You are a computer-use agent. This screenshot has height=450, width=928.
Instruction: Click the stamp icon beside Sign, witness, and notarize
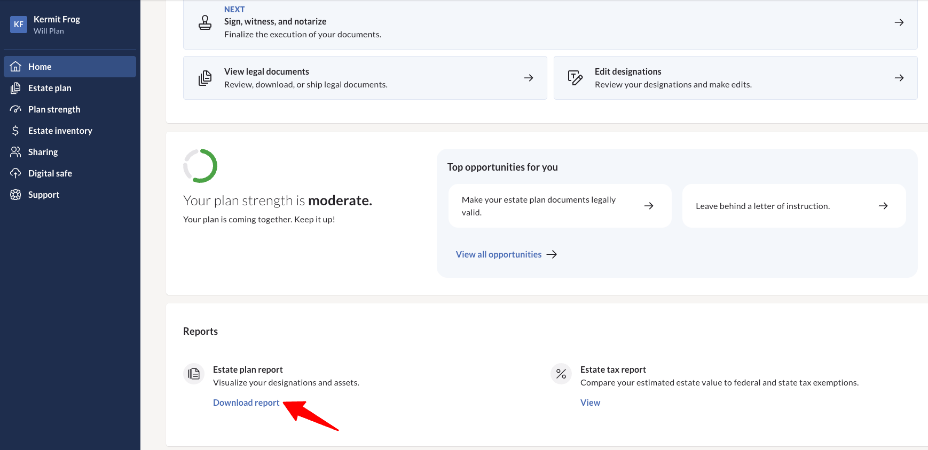coord(205,22)
